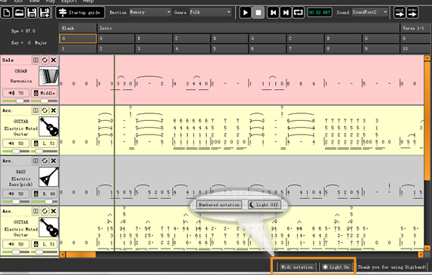432x275 pixels.
Task: Jump to the previous section
Action: point(273,13)
